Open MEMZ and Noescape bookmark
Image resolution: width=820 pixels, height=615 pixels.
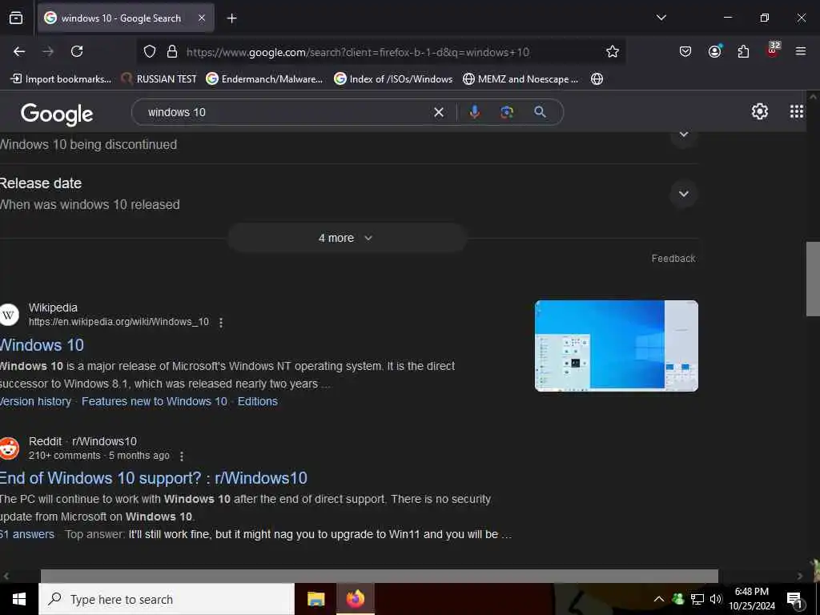pos(521,79)
